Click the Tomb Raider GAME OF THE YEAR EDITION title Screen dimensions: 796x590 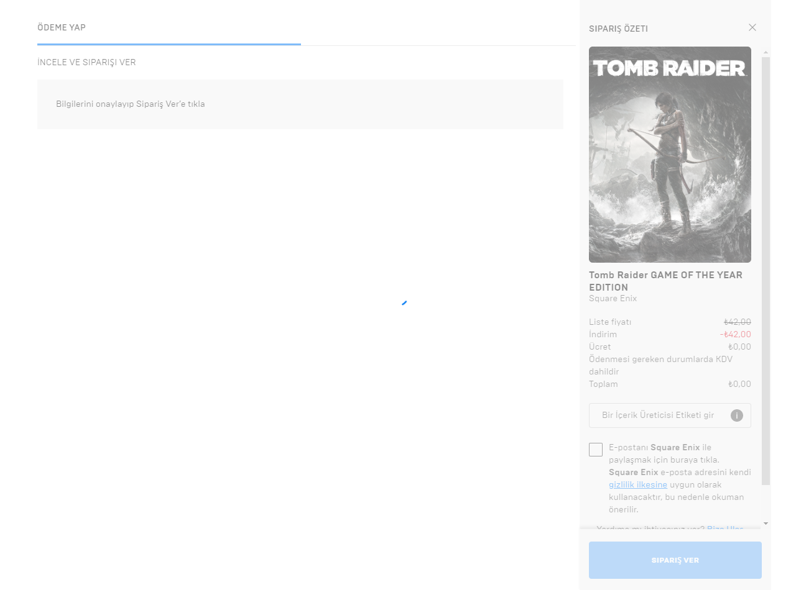click(x=665, y=281)
